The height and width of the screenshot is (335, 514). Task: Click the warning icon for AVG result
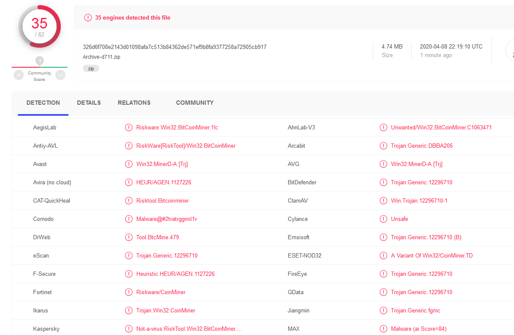coord(383,164)
